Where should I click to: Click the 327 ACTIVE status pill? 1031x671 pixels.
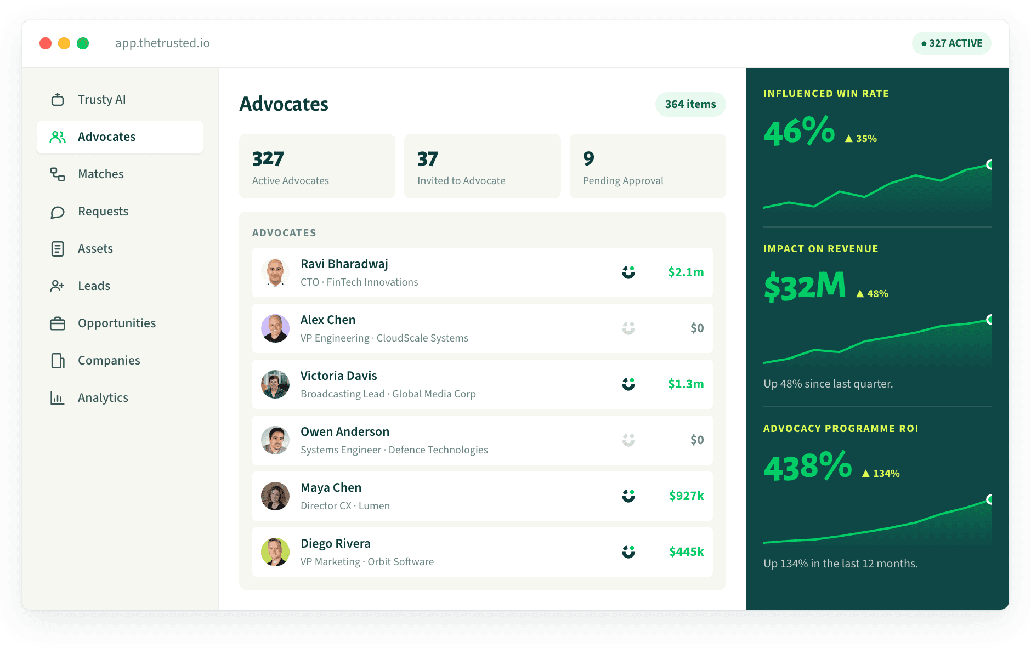pos(951,43)
